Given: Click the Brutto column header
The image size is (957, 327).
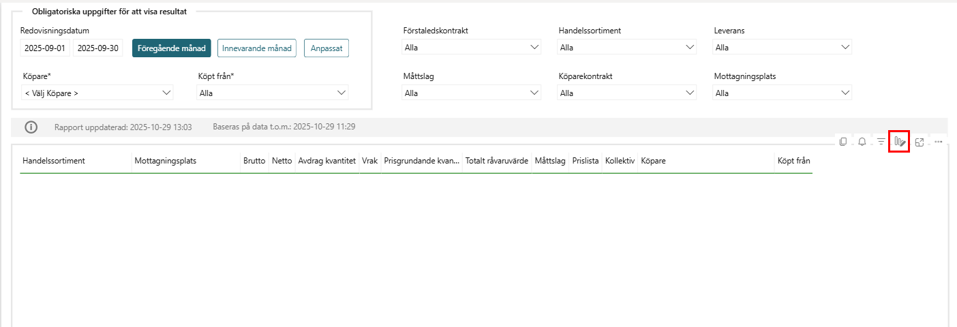Looking at the screenshot, I should tap(254, 161).
